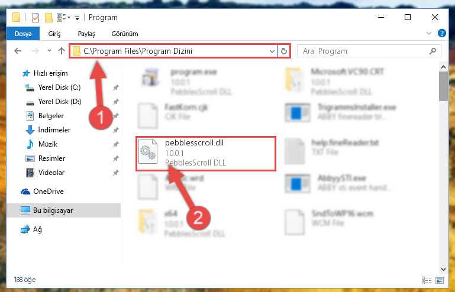Click the Properties checkmark icon in the title bar

pos(35,18)
